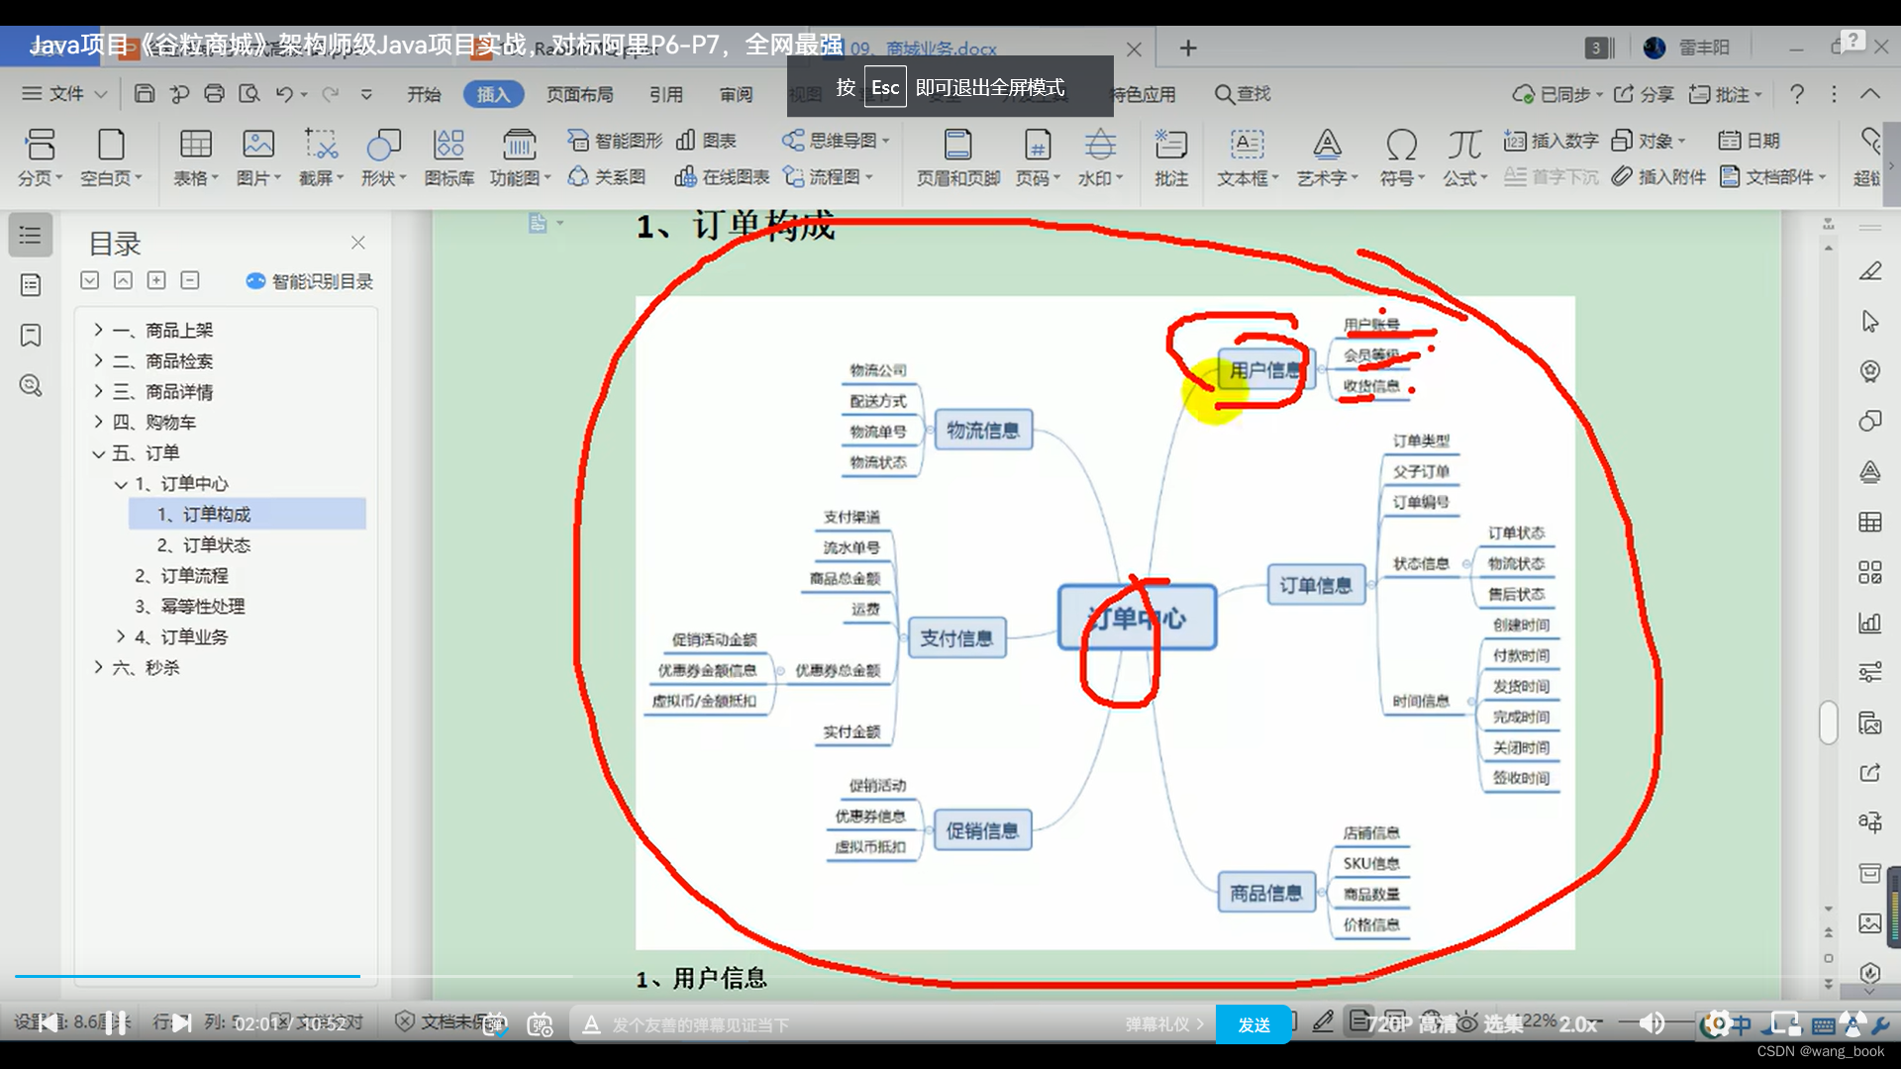Screen dimensions: 1901x1069
Task: Switch to the 开始 ribbon tab
Action: click(x=424, y=94)
